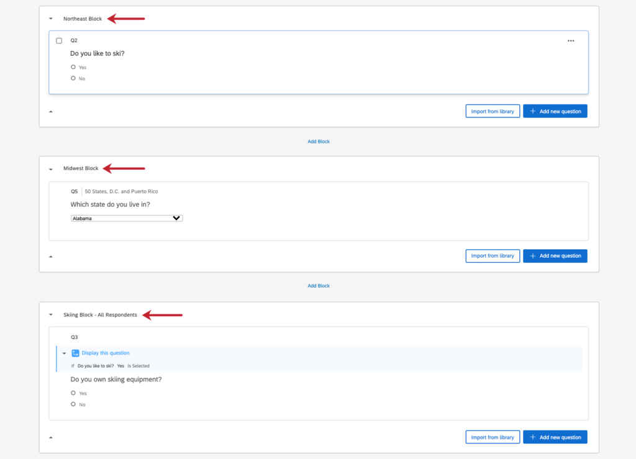Collapse the display logic condition on Q3
Image resolution: width=636 pixels, height=459 pixels.
[65, 353]
